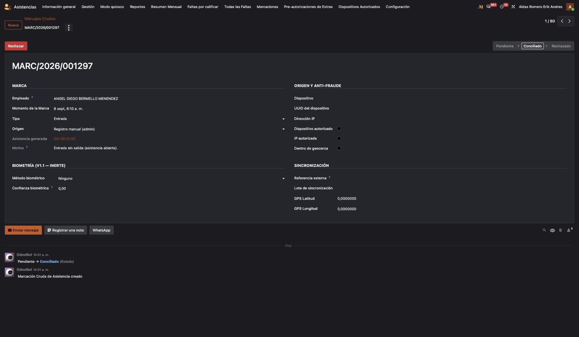This screenshot has height=337, width=579.
Task: Open the attachments paperclip icon
Action: click(560, 230)
